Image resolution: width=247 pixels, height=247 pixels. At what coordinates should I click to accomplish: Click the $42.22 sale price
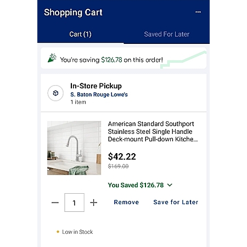tap(122, 156)
